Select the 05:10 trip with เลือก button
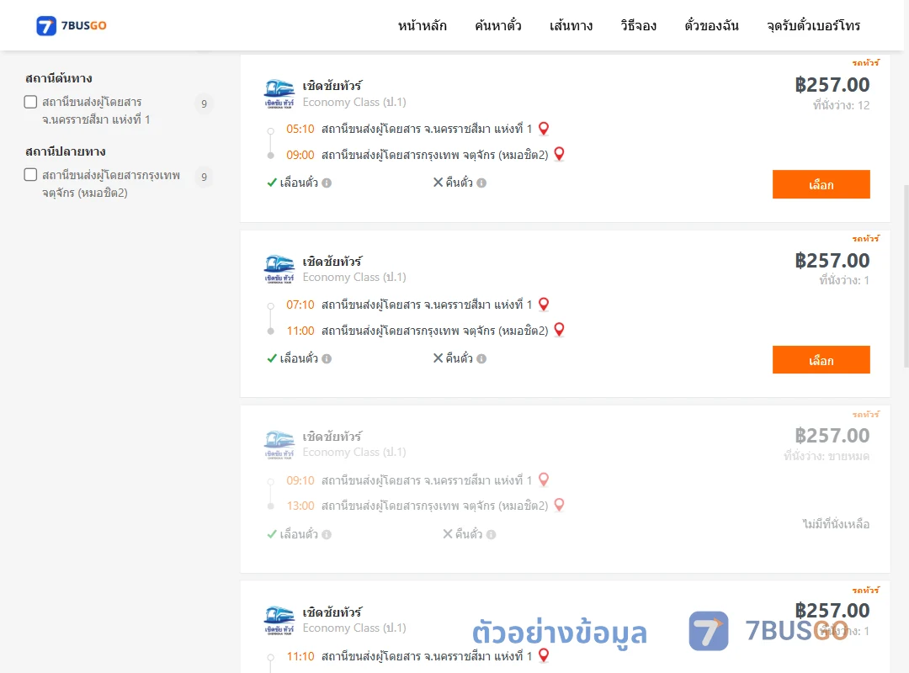909x673 pixels. coord(821,184)
